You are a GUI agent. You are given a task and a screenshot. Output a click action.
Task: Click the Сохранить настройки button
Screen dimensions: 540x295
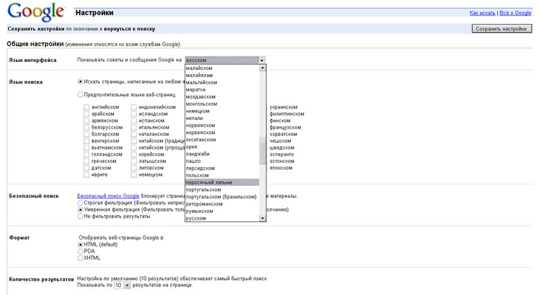click(502, 29)
